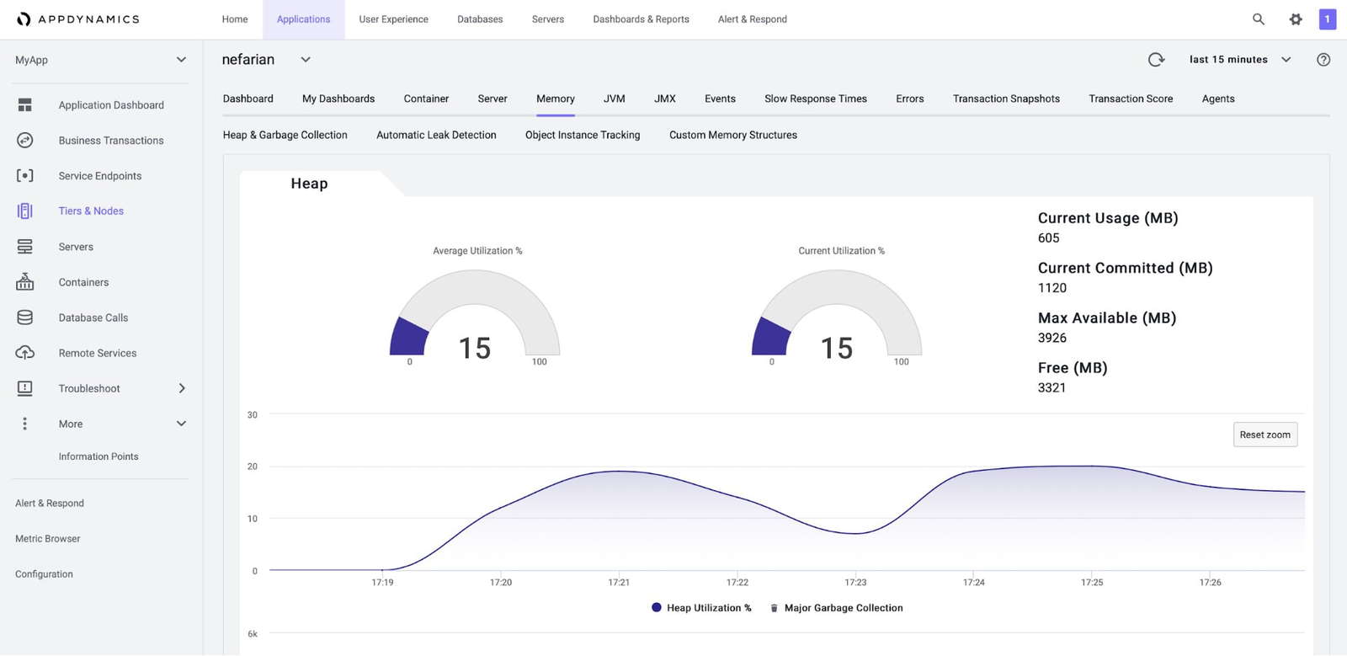Viewport: 1347px width, 656px height.
Task: Open Alert & Respond sidebar link
Action: click(x=50, y=504)
